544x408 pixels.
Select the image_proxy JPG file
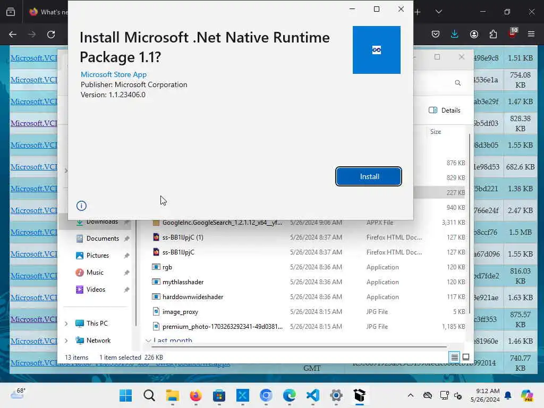tap(308, 311)
